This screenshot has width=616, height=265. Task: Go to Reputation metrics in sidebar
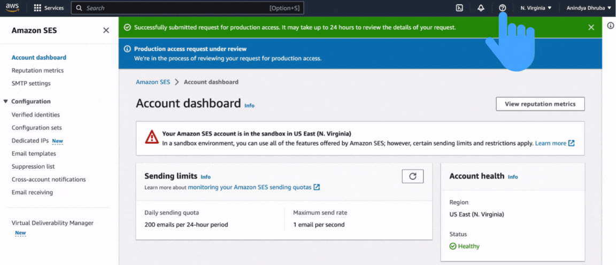[37, 71]
